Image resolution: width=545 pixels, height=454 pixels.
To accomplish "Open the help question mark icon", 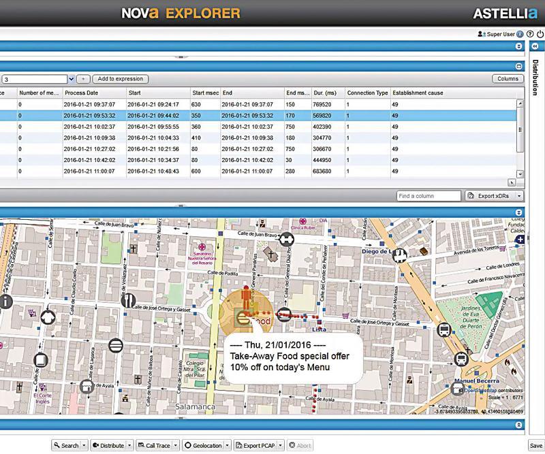I will pos(530,34).
